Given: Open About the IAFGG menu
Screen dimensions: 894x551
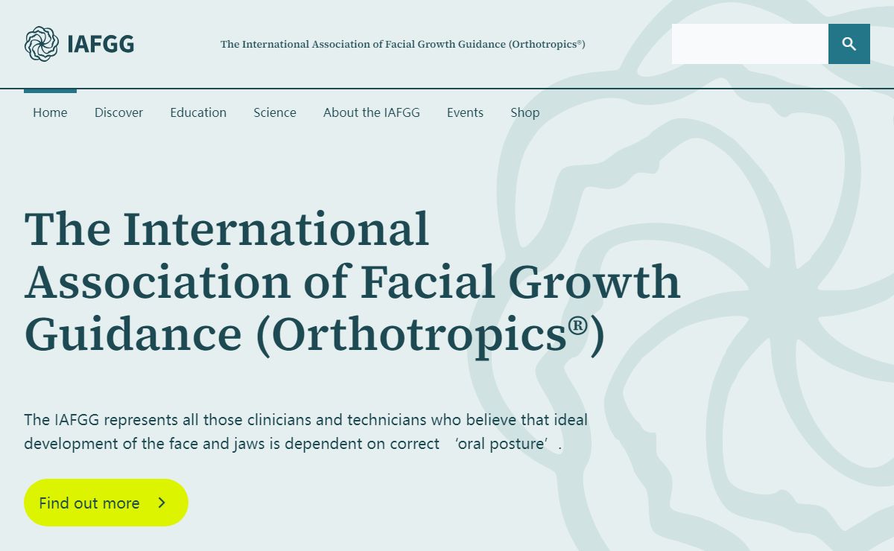Looking at the screenshot, I should (372, 112).
